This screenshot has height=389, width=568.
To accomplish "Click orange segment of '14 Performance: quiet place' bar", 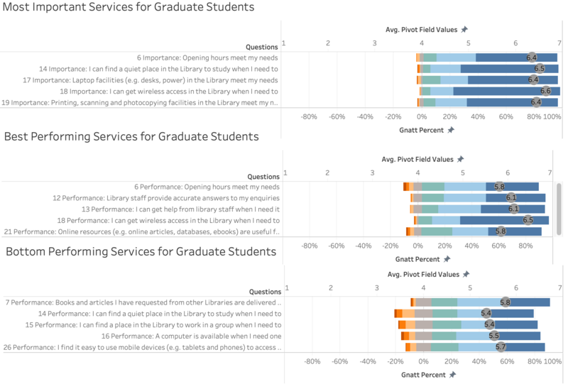I will click(x=398, y=314).
